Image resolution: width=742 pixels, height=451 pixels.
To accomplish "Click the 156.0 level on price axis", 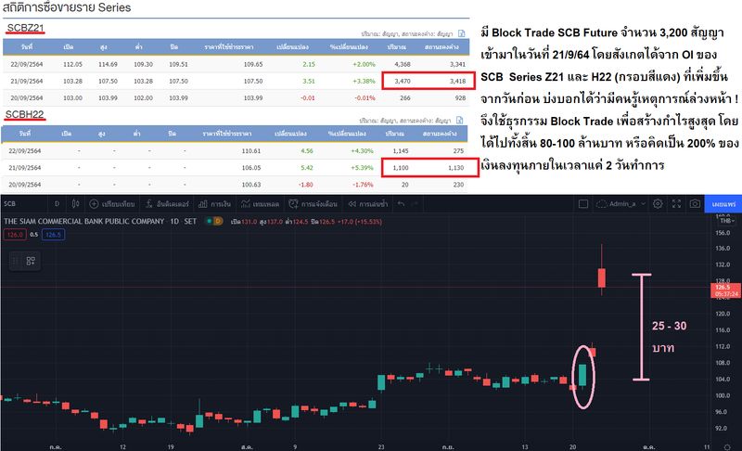I will point(723,233).
